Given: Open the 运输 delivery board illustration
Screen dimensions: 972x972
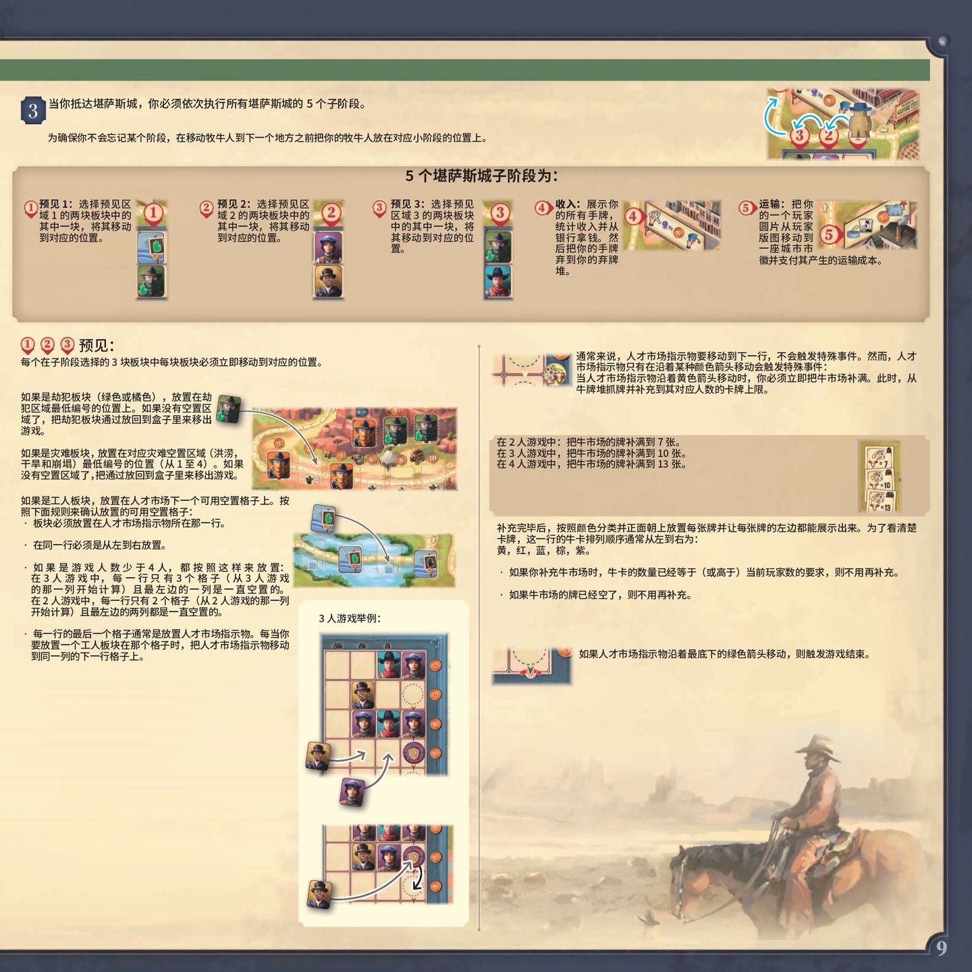Looking at the screenshot, I should tap(868, 225).
